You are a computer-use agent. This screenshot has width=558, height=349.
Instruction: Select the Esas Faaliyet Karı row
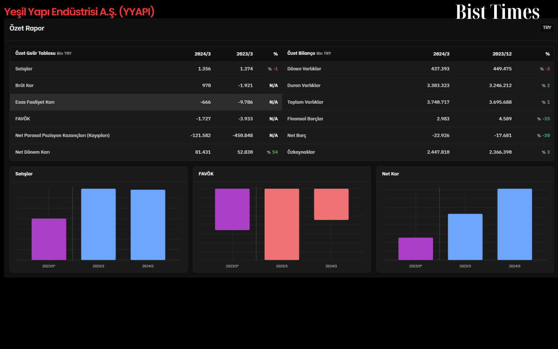[x=146, y=102]
